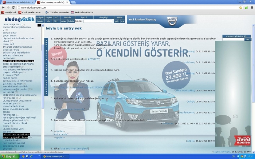Click 'reklamsız görünüme dön' button
This screenshot has width=255, height=159.
[x=236, y=36]
